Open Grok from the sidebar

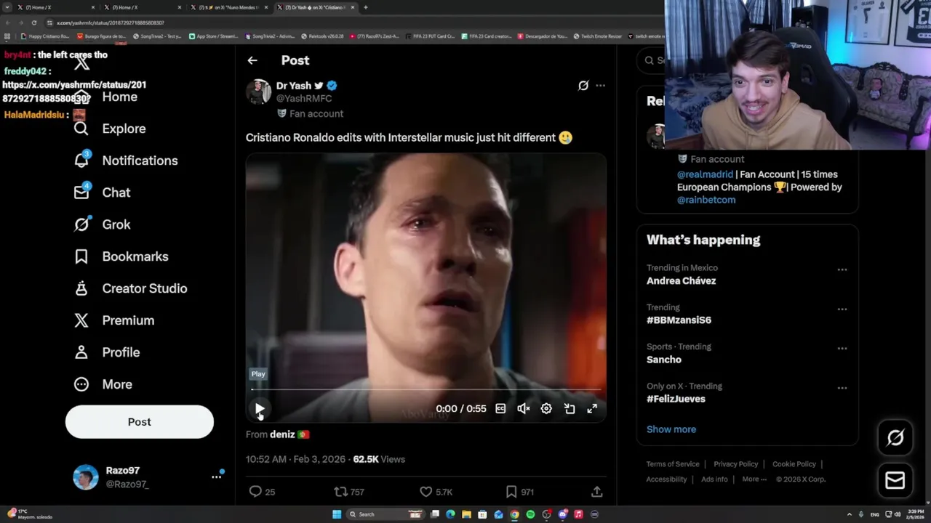pyautogui.click(x=102, y=224)
